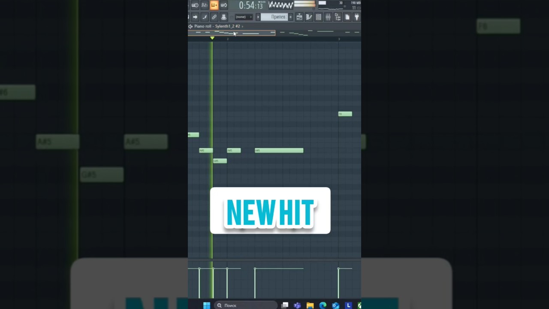Select the A#5 note left of the playhead

pos(206,150)
